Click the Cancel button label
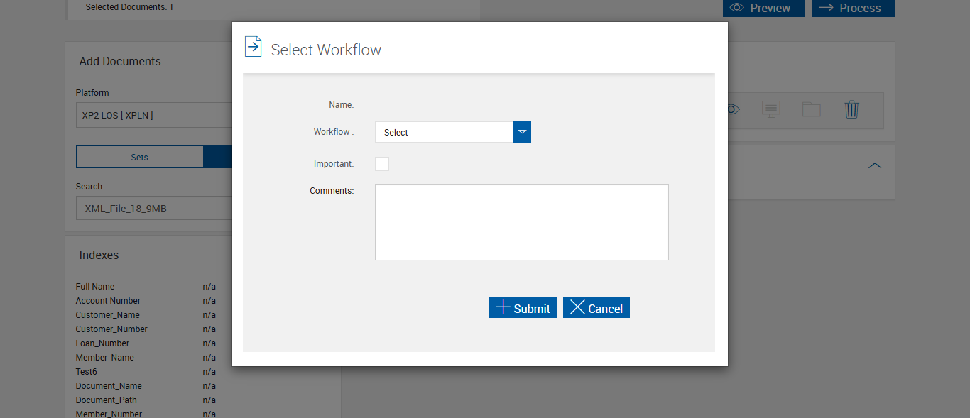970x418 pixels. [605, 309]
